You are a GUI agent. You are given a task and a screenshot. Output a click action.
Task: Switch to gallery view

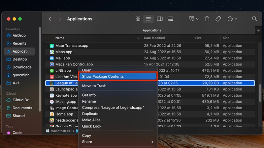[x=170, y=19]
